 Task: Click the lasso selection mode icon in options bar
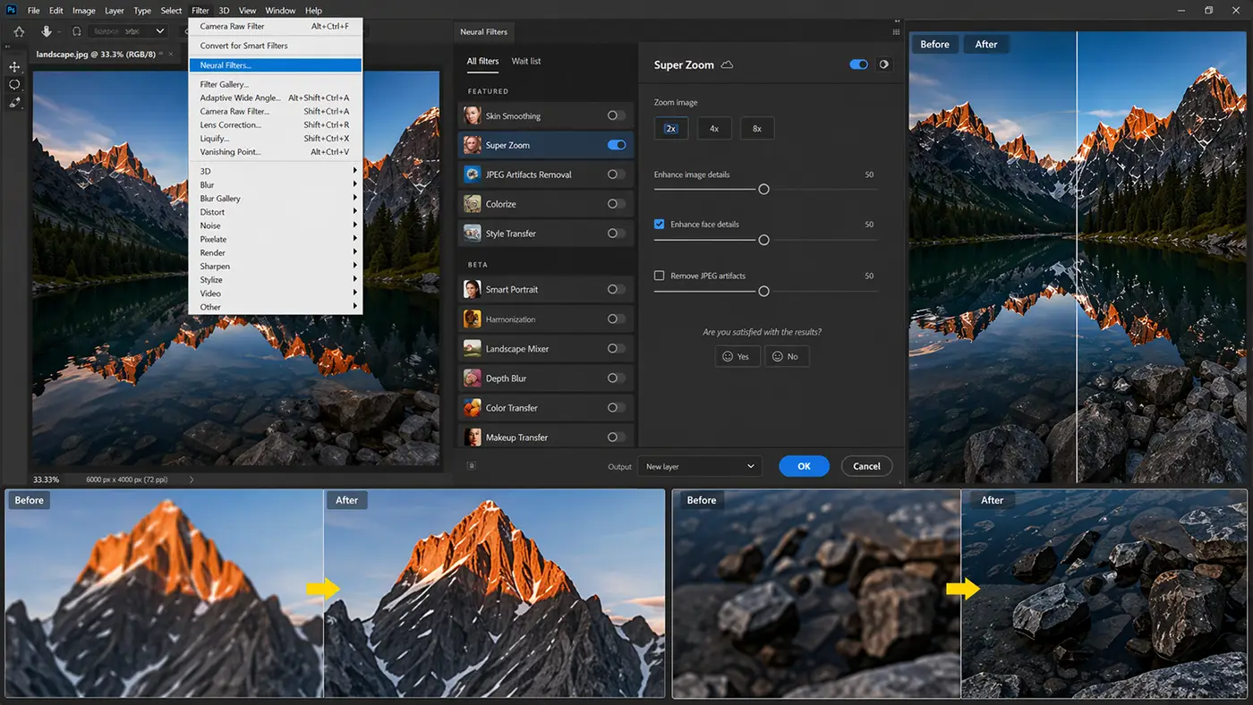[x=77, y=31]
